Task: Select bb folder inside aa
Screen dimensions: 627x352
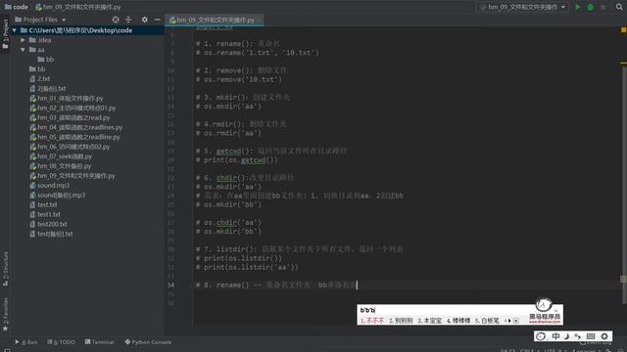Action: [46, 60]
